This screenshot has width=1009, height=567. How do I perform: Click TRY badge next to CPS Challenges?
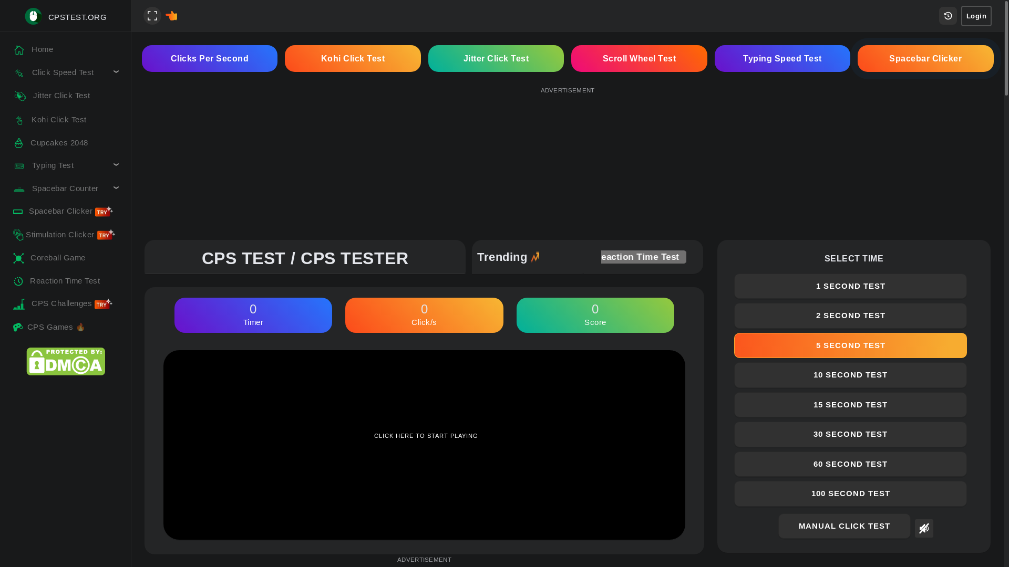103,303
